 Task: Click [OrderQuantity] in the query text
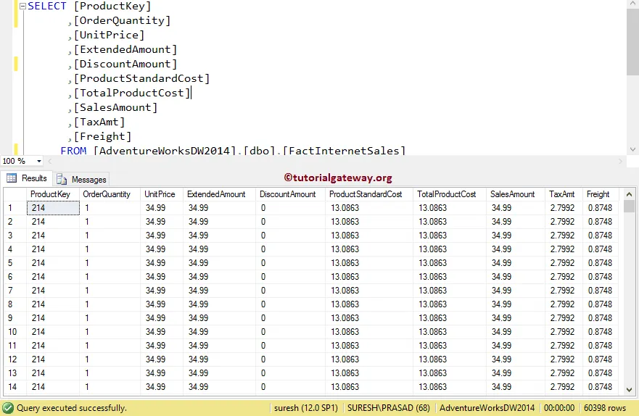click(122, 20)
